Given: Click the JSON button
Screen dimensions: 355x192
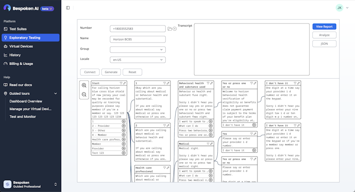Looking at the screenshot, I should coord(324,44).
